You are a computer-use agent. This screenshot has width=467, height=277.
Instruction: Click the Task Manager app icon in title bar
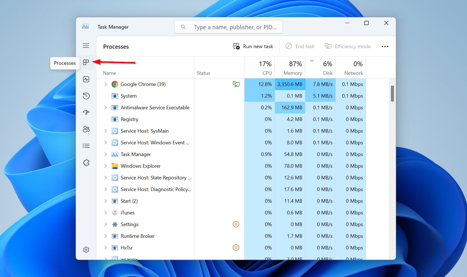tap(85, 27)
